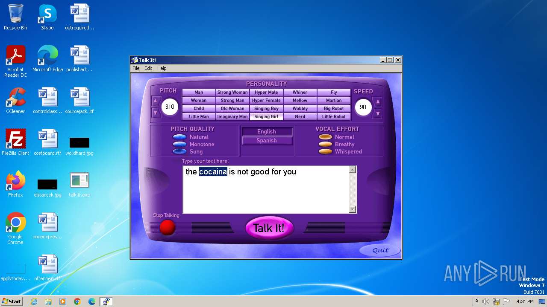This screenshot has height=307, width=547.
Task: Select Monotone pitch quality
Action: pos(179,144)
